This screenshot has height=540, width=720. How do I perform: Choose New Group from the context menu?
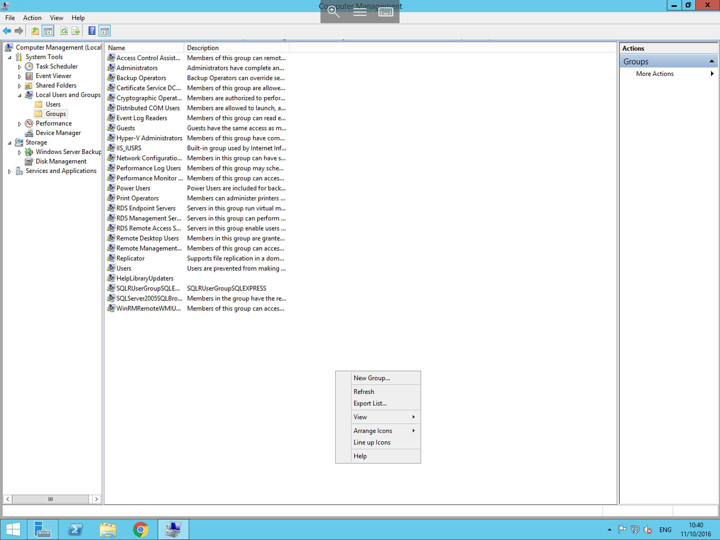coord(372,378)
